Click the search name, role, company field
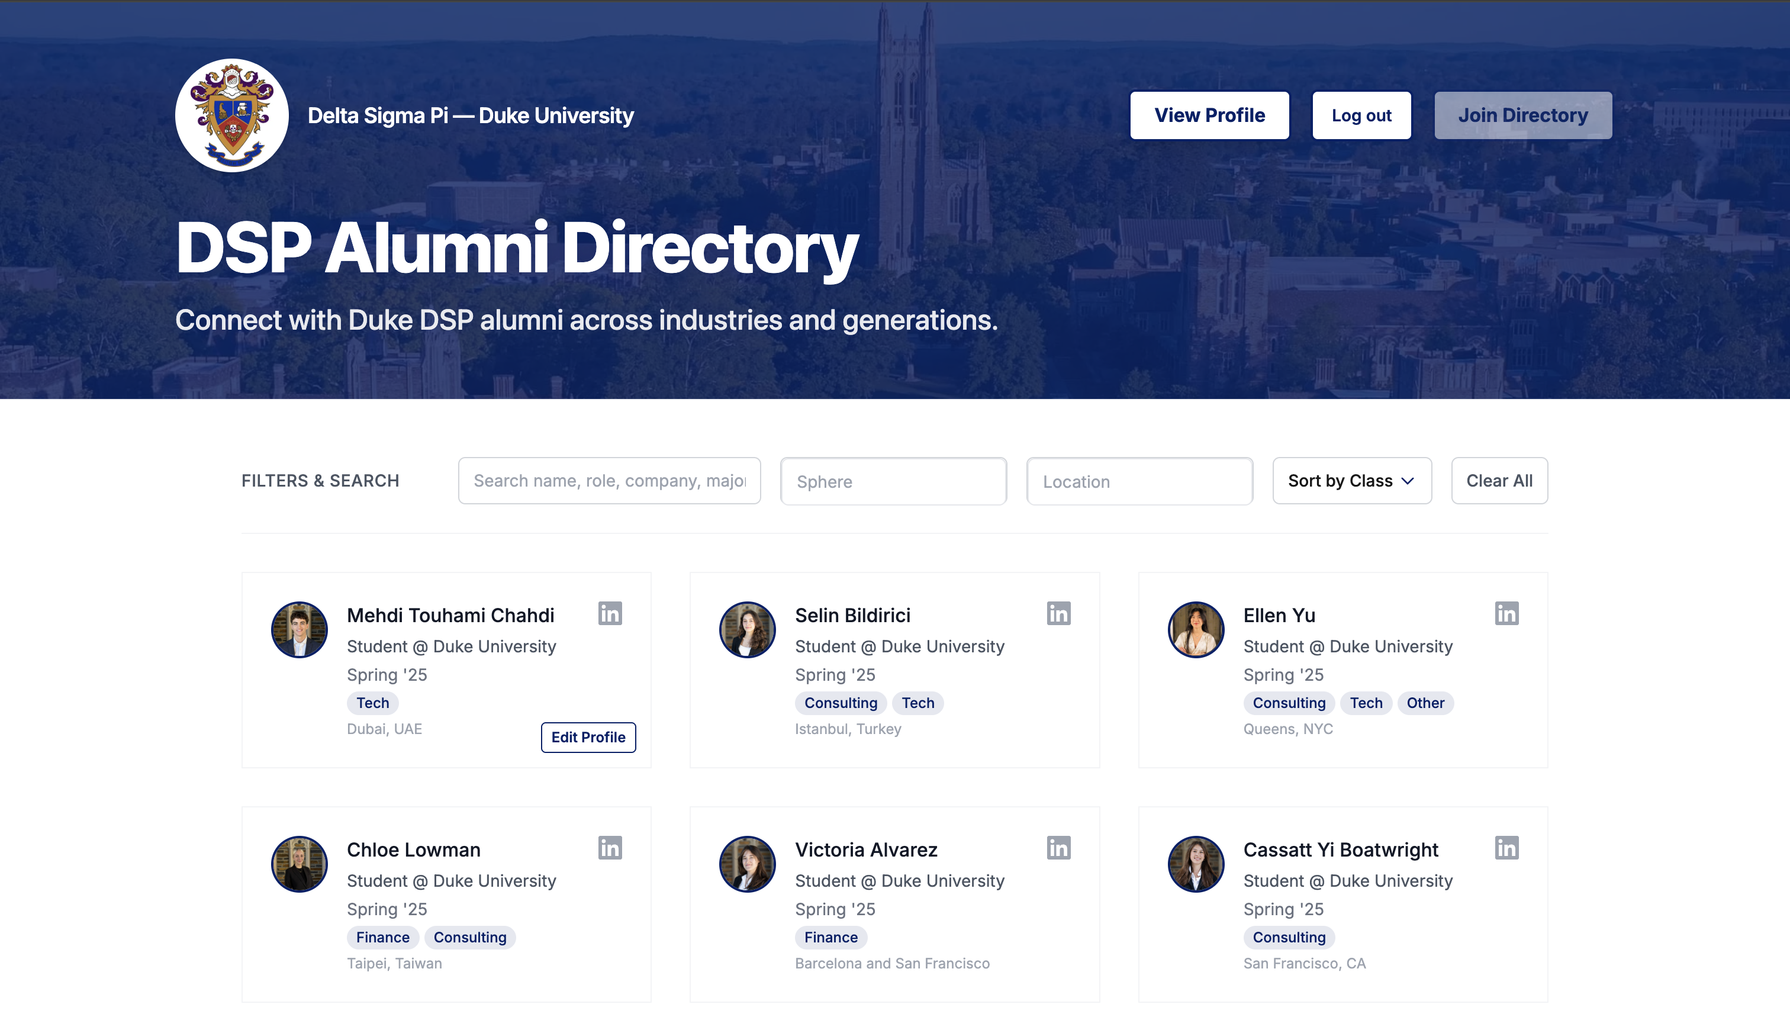 609,481
